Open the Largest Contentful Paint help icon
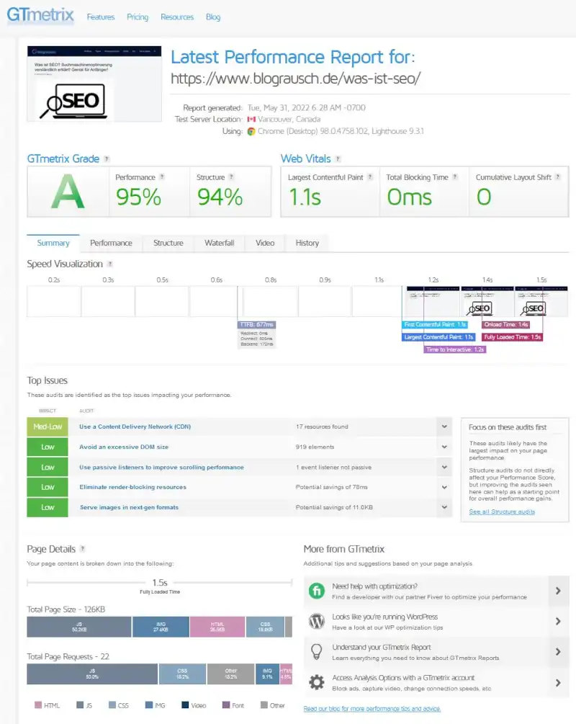Screen dimensions: 576x724 click(x=369, y=176)
